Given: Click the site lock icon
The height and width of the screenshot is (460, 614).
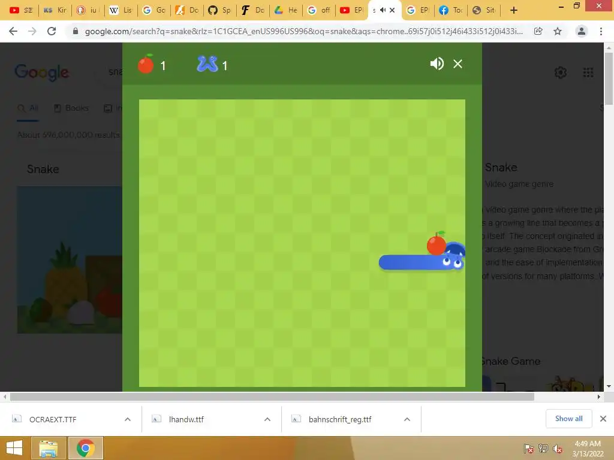Looking at the screenshot, I should click(x=76, y=31).
